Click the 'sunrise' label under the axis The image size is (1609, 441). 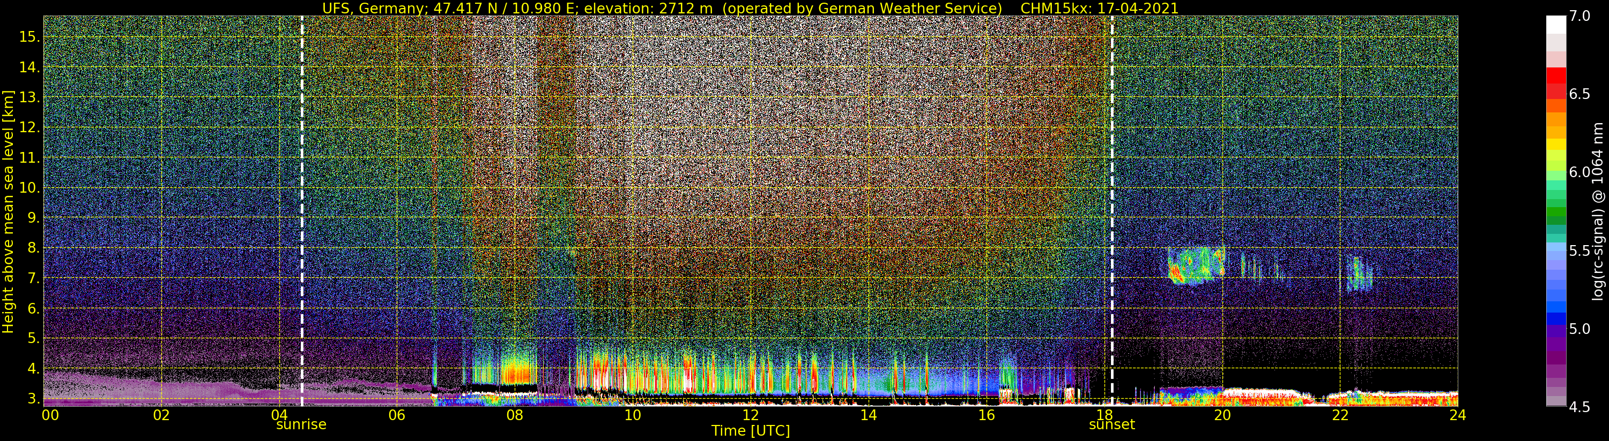[x=301, y=425]
